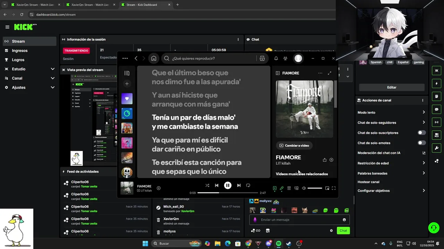Screen dimensions: 444x249
Task: Open Spotify notifications bell
Action: tap(276, 58)
